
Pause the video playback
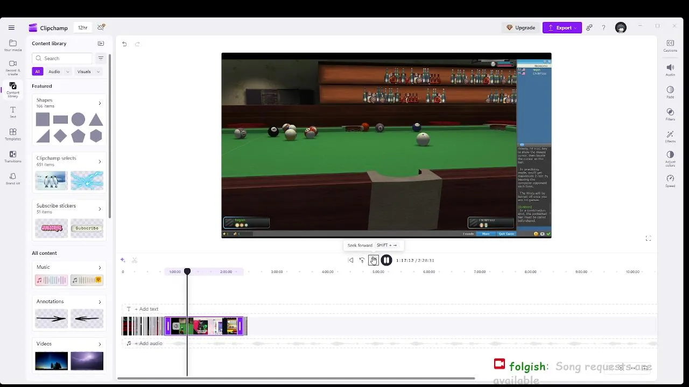coord(386,260)
